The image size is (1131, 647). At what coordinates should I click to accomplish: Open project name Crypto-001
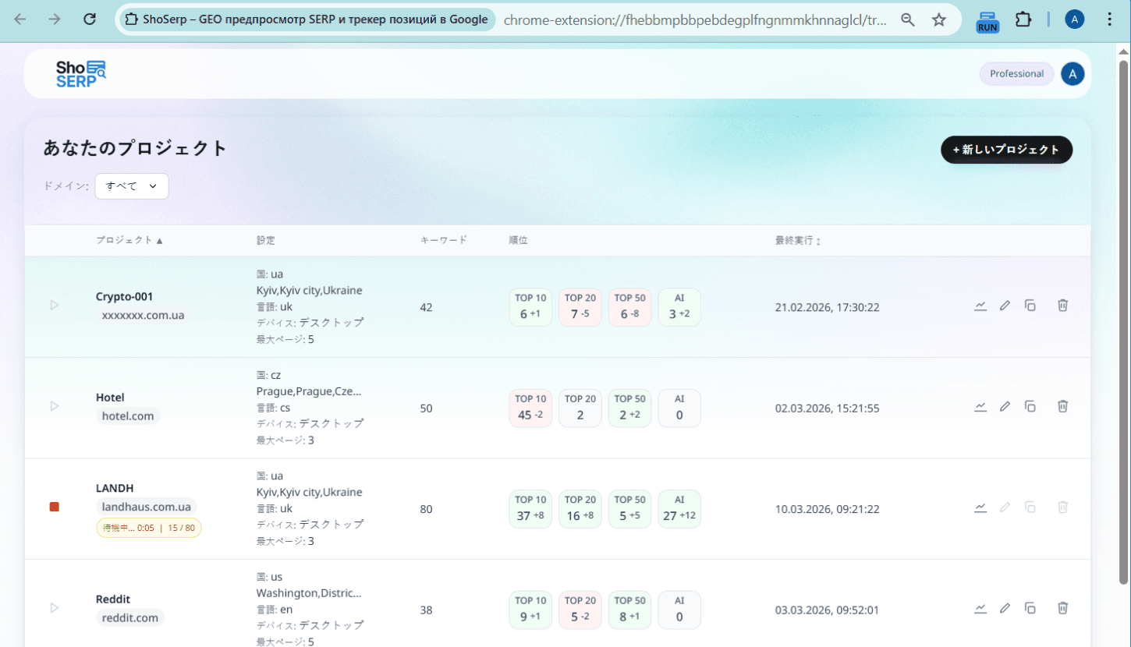pyautogui.click(x=124, y=296)
